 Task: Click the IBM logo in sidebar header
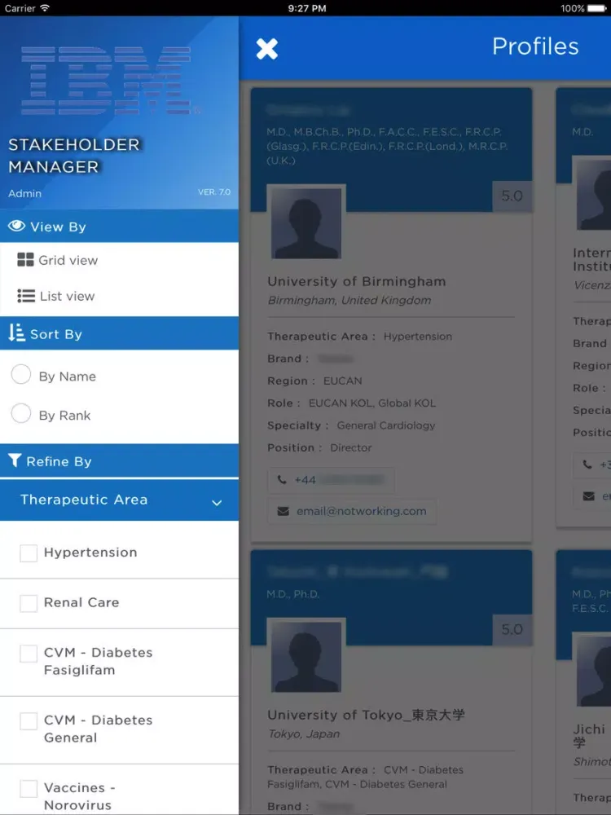[107, 80]
